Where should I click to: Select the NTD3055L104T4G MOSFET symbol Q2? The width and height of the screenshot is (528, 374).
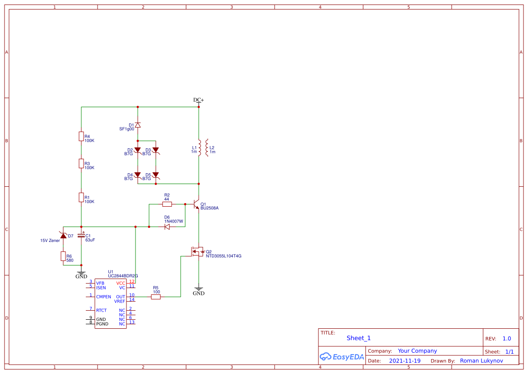pos(198,252)
